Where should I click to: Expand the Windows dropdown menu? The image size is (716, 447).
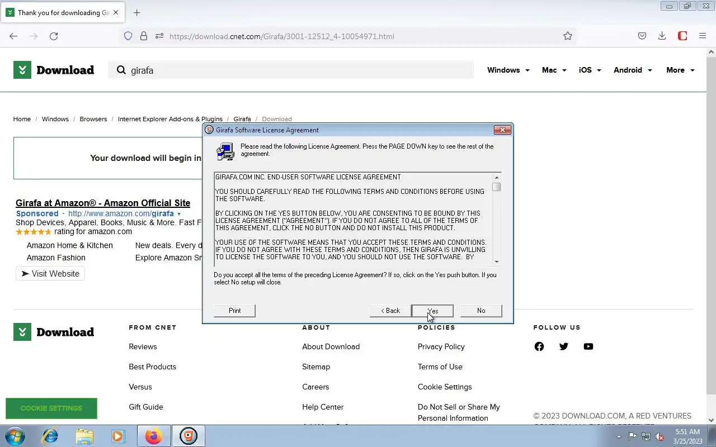pos(508,70)
